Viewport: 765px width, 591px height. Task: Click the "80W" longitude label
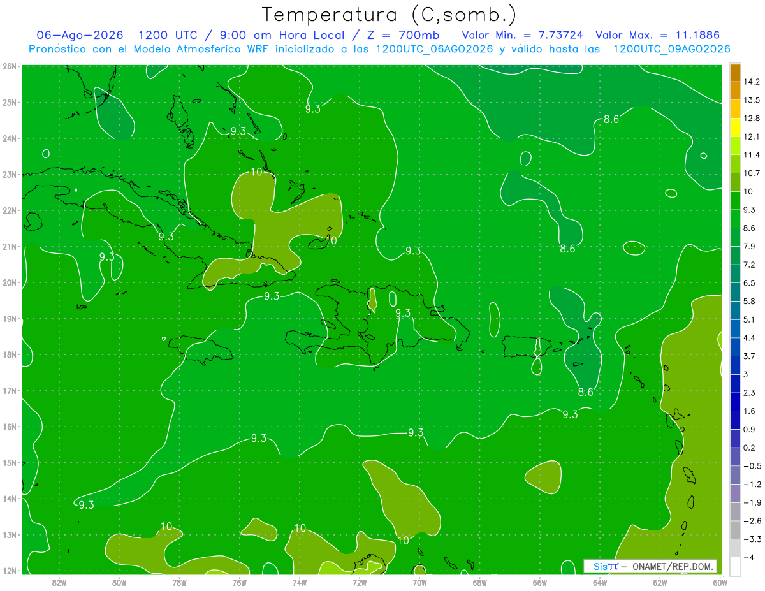(x=119, y=581)
